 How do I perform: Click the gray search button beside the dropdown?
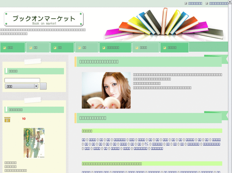point(43,86)
